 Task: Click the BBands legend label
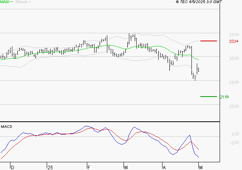22,2
